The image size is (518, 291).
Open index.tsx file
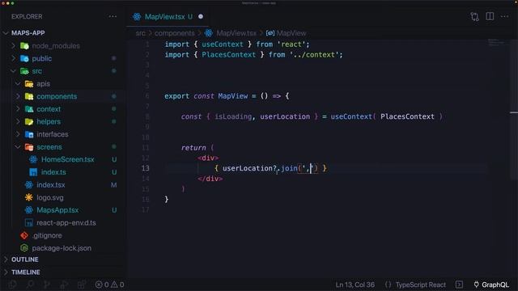pyautogui.click(x=50, y=185)
